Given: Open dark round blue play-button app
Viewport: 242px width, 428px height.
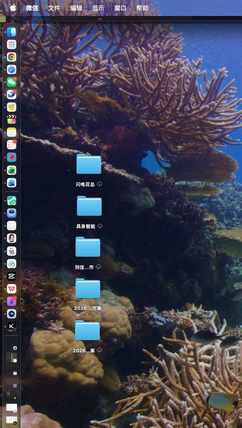Looking at the screenshot, I should point(11,314).
